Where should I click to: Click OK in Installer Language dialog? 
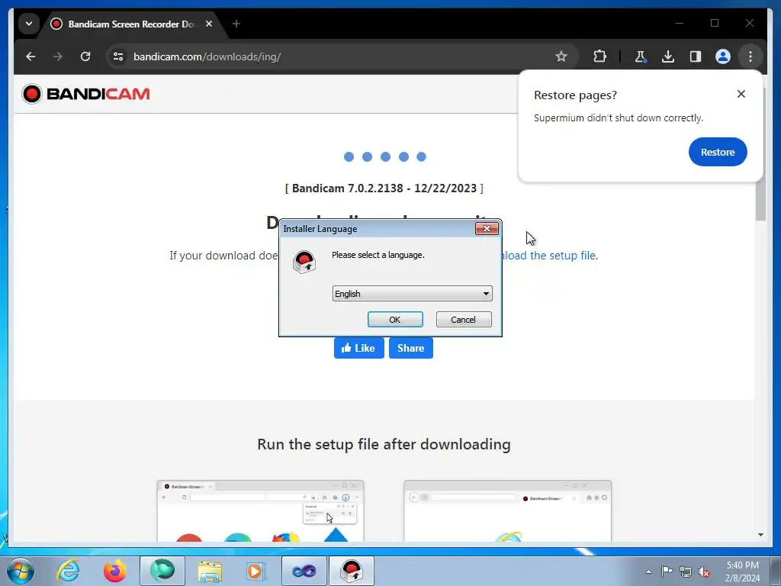pos(395,320)
